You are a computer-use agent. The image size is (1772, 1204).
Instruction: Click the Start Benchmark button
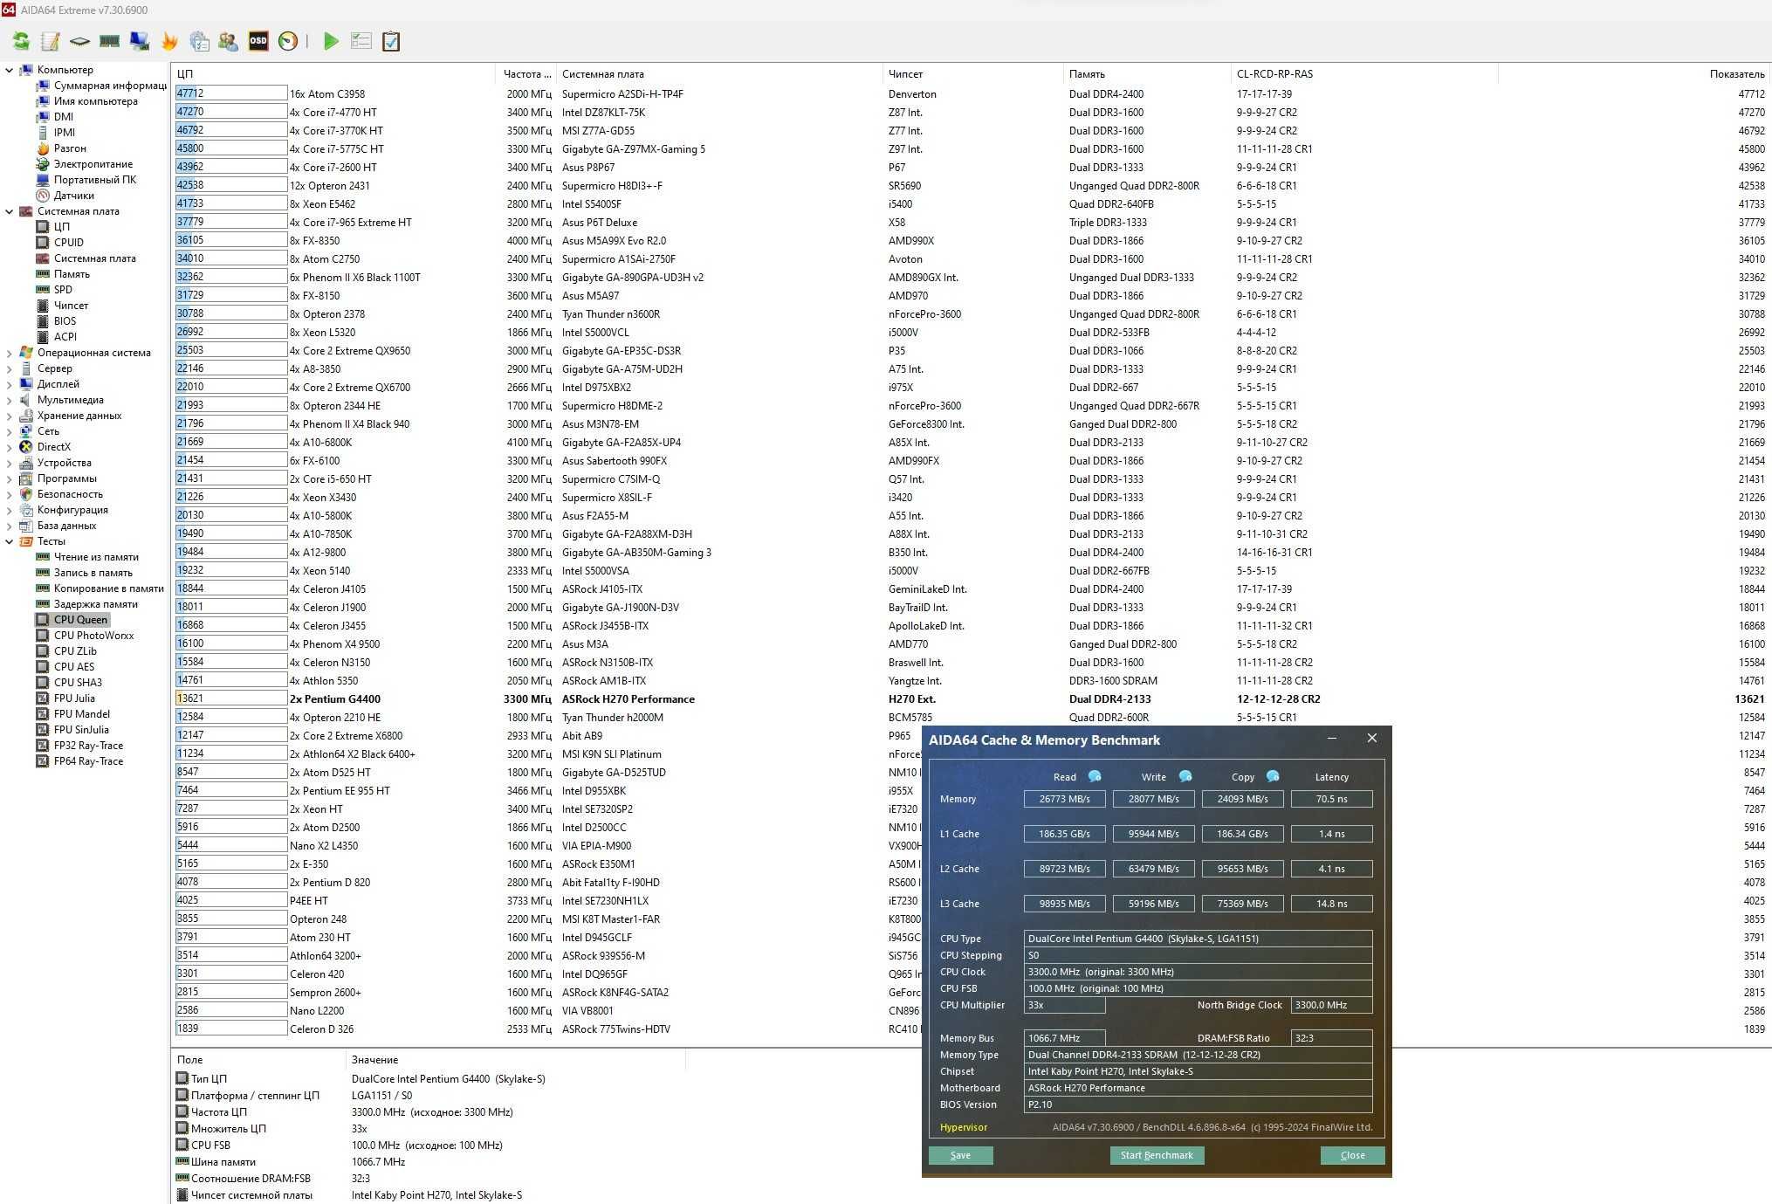point(1157,1155)
